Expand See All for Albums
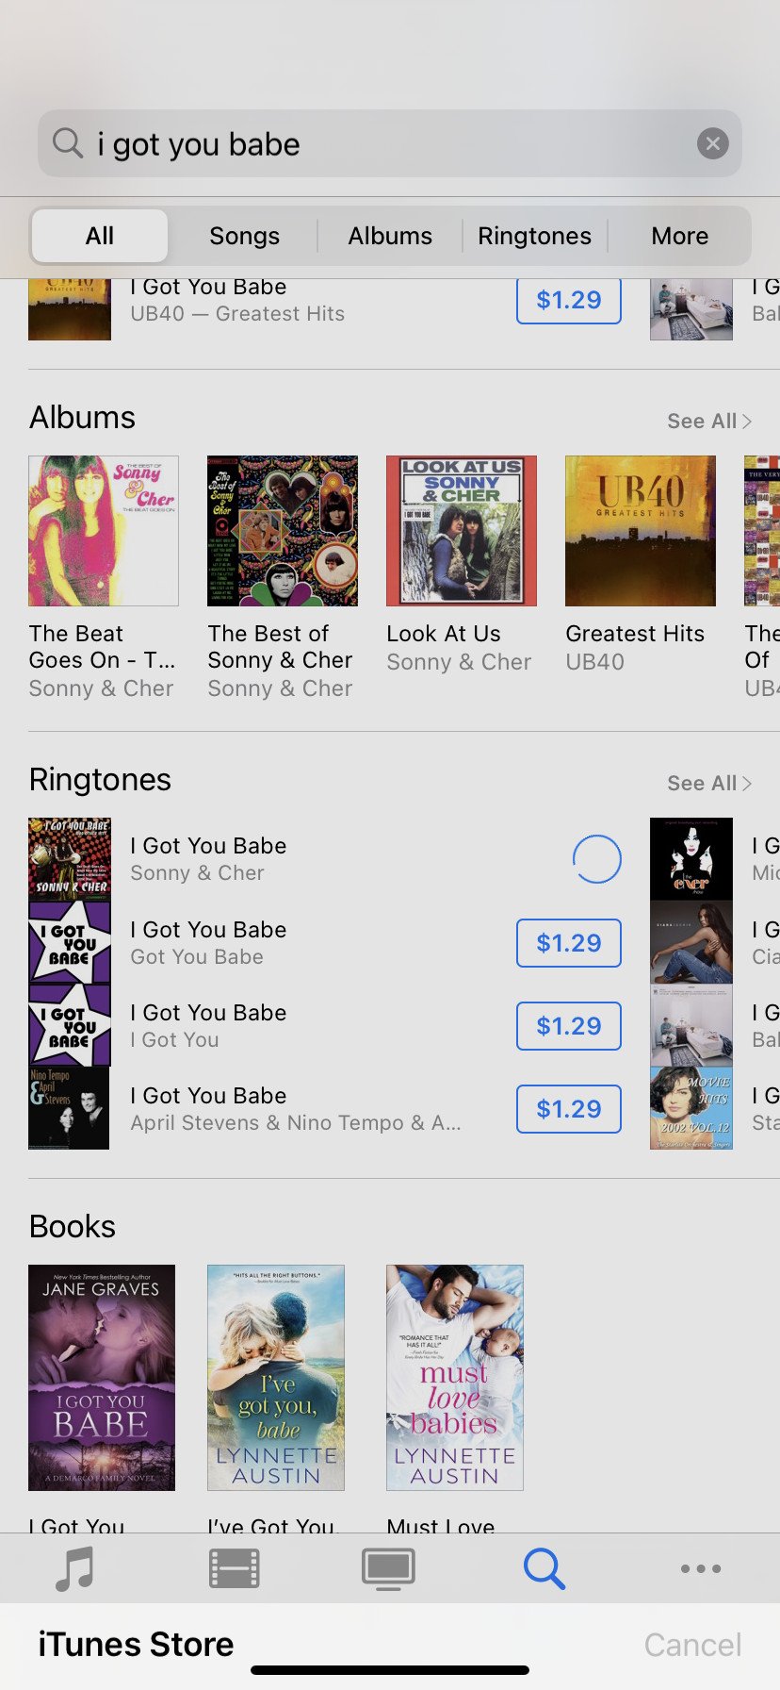Image resolution: width=780 pixels, height=1690 pixels. coord(709,421)
